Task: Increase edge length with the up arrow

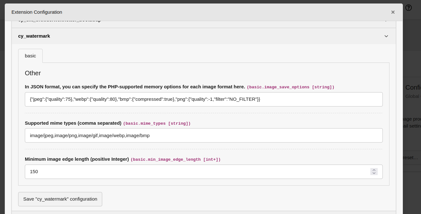Action: click(x=374, y=170)
